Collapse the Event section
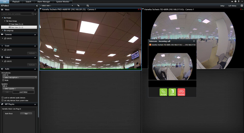The width and height of the screenshot is (244, 133). tap(35, 46)
